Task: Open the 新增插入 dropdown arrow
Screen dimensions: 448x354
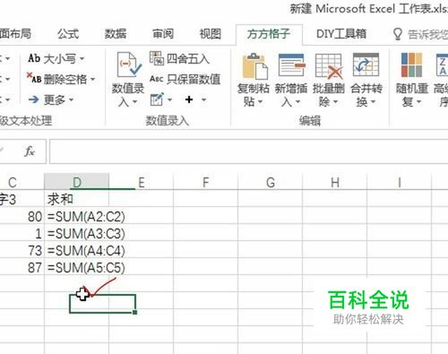Action: tap(297, 102)
